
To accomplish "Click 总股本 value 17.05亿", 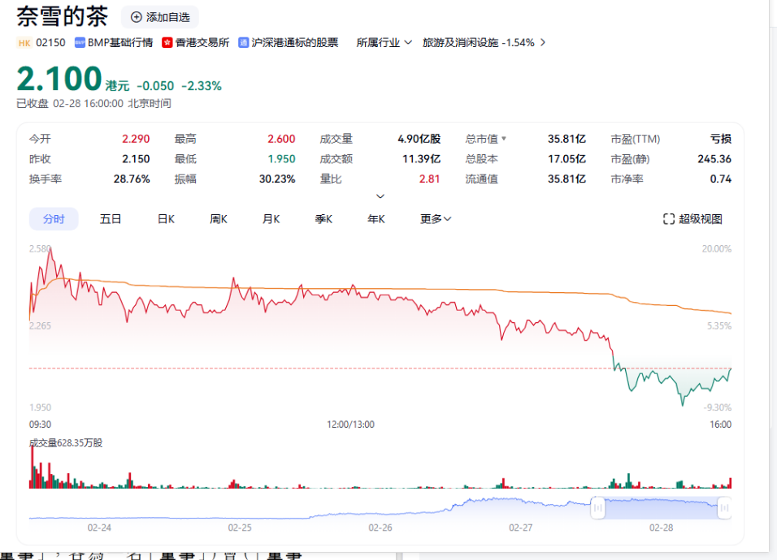I will pos(566,159).
